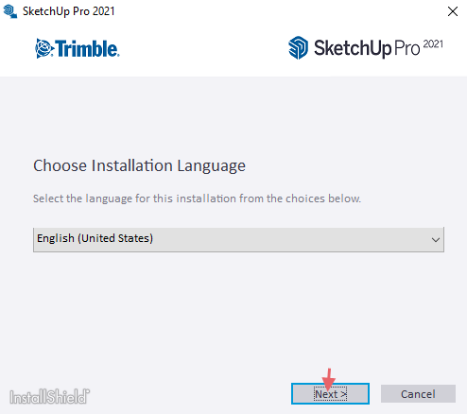The image size is (467, 414).
Task: Click the Trimble wordmark text
Action: pos(87,49)
